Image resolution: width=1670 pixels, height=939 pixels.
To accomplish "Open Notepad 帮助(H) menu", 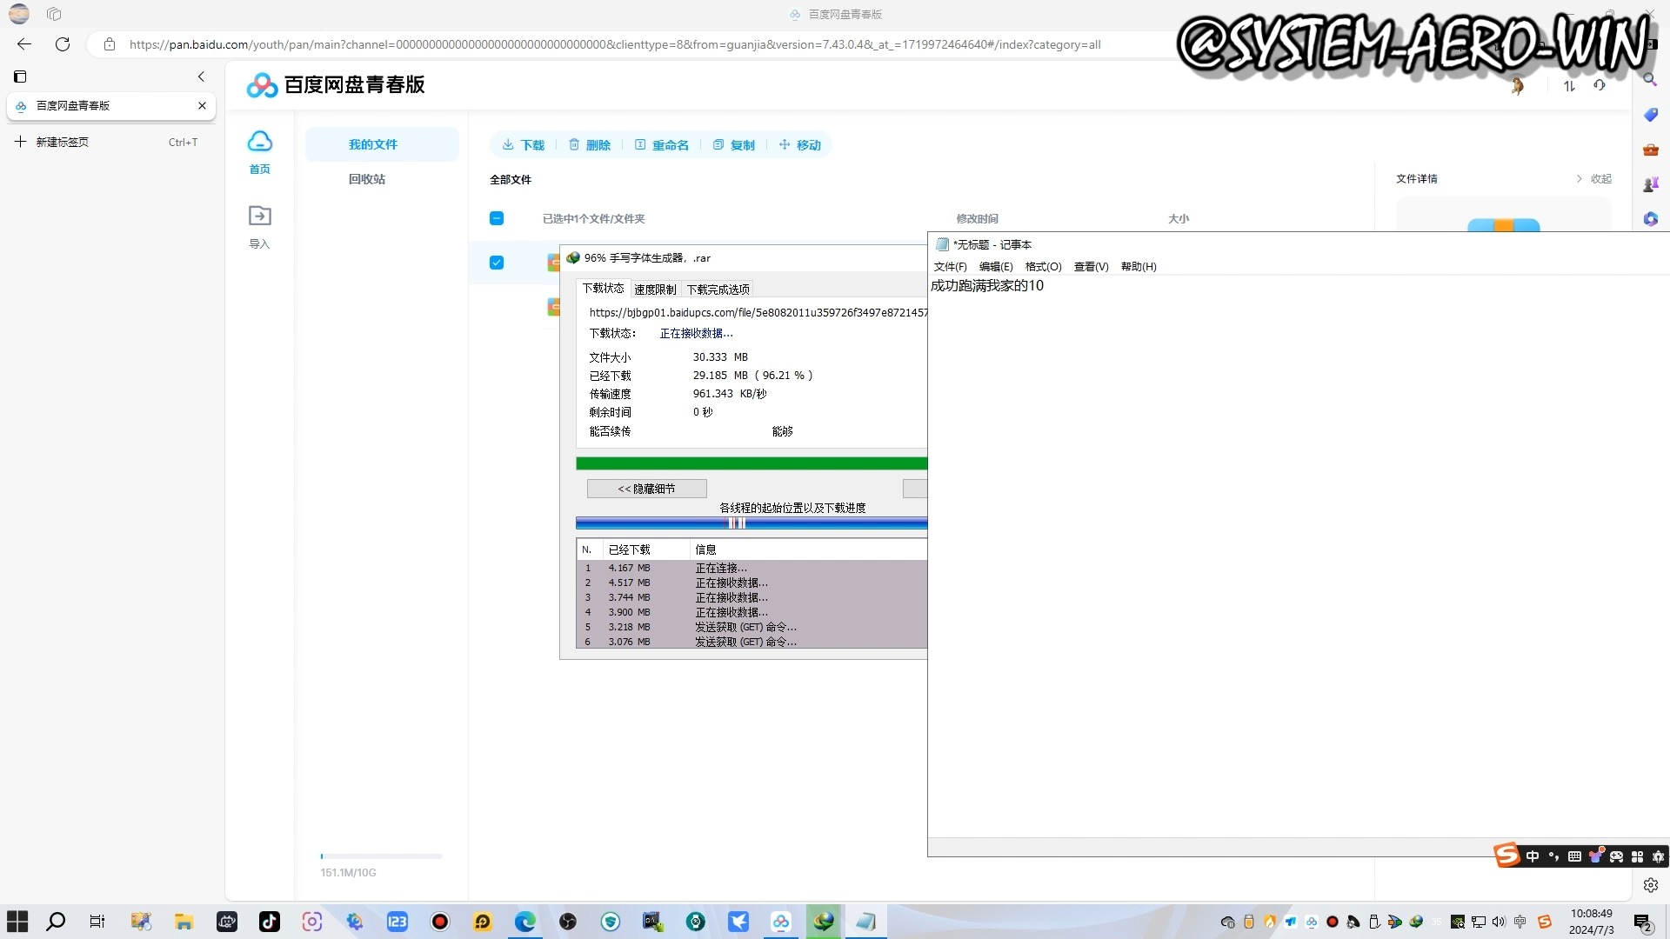I will [x=1139, y=267].
